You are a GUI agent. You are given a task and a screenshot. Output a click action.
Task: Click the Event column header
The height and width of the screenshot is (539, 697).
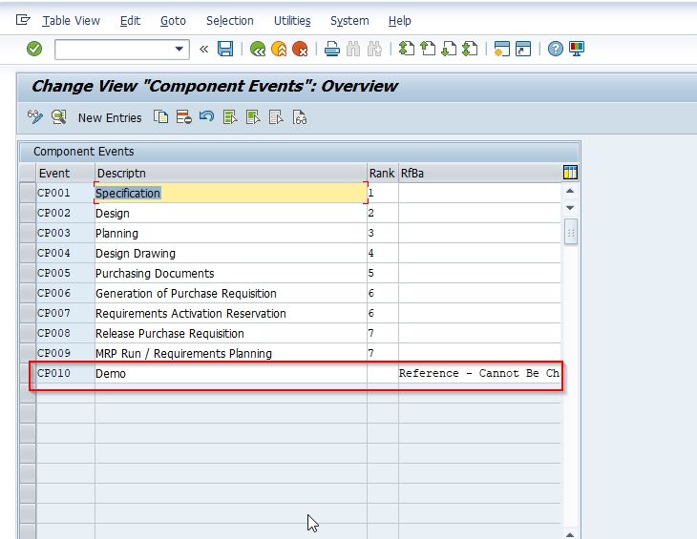pos(65,173)
